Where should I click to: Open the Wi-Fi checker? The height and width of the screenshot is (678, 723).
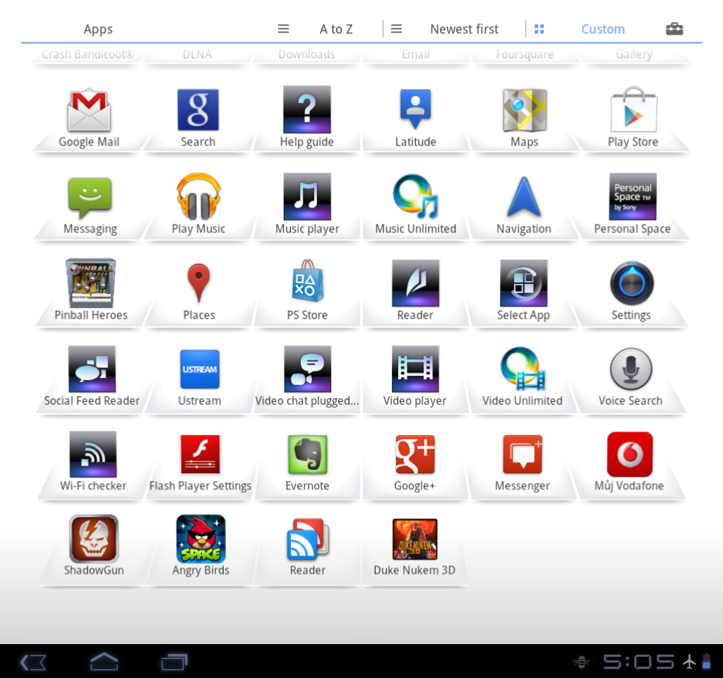(x=91, y=454)
